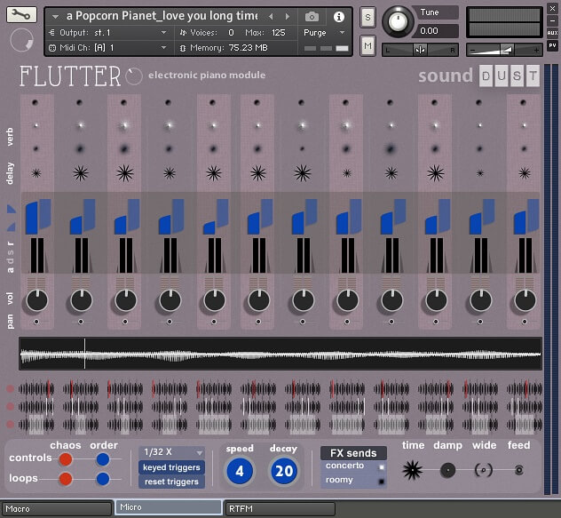561x518 pixels.
Task: Click the last column delay starburst
Action: [x=525, y=173]
